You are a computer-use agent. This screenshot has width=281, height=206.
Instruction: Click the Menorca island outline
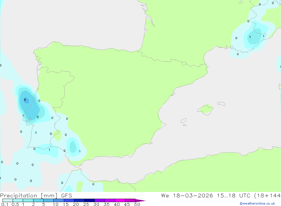[x=221, y=104]
